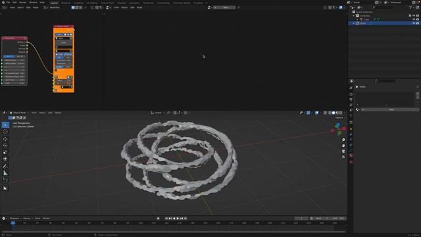Switch viewport to Wireframe shading
This screenshot has height=237, width=421.
pos(330,113)
